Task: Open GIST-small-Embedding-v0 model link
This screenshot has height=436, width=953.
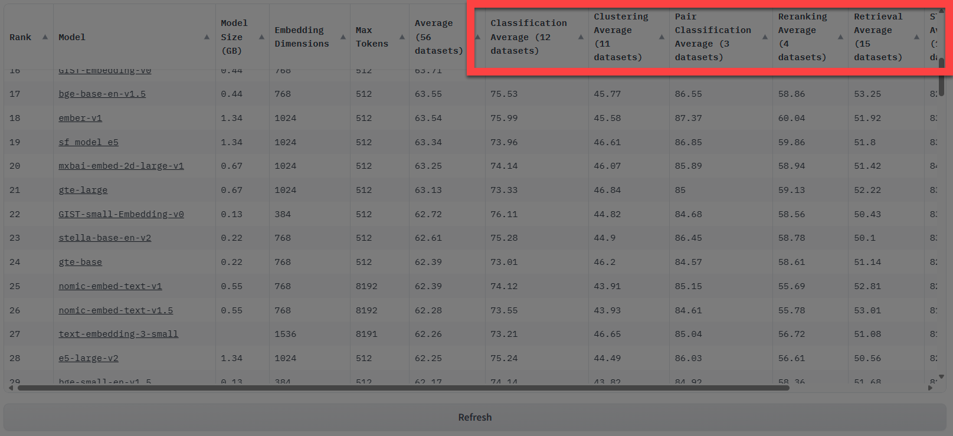Action: pos(121,214)
